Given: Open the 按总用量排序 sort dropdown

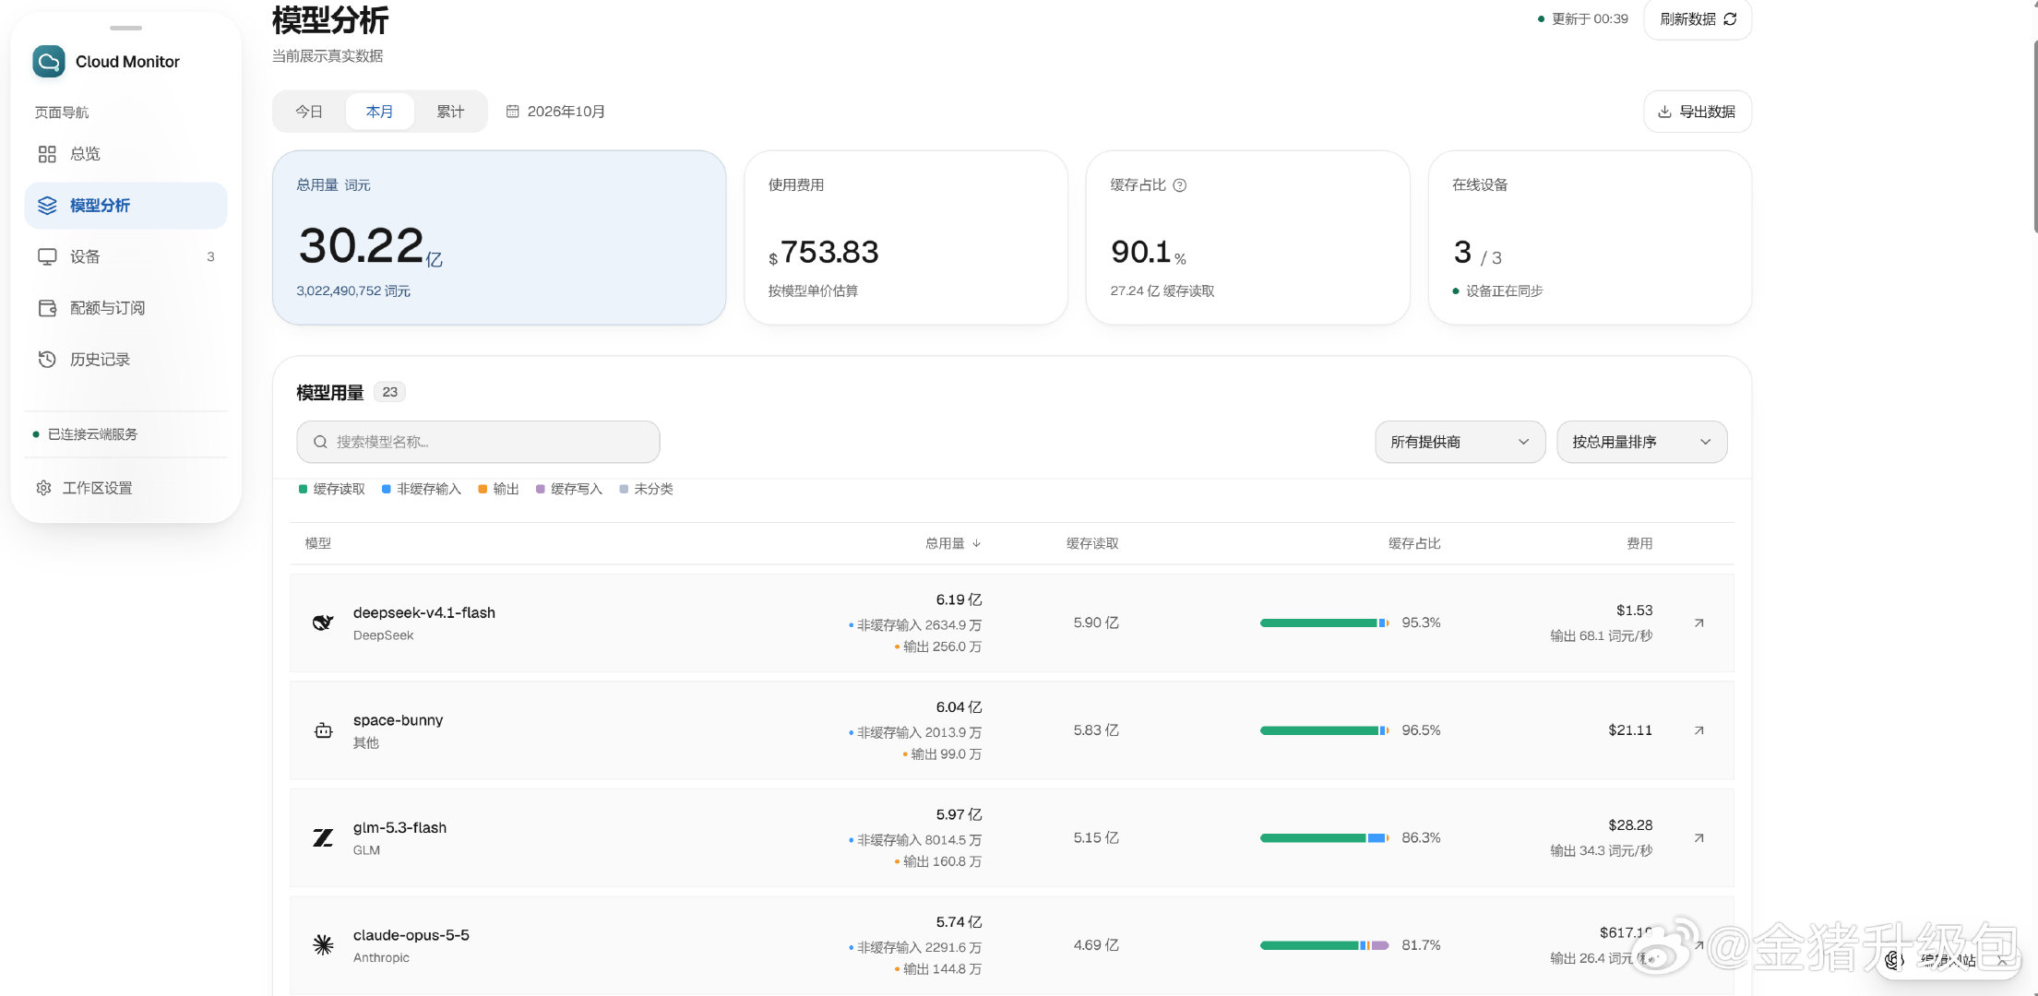Looking at the screenshot, I should (1641, 442).
